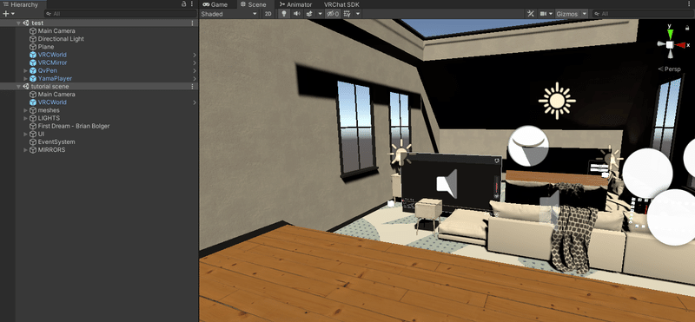Select the audio source speaker gizmo on TV
695x322 pixels.
click(447, 183)
